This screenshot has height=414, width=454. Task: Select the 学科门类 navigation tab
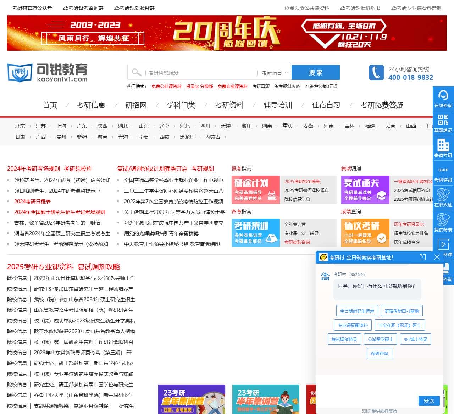tap(181, 105)
